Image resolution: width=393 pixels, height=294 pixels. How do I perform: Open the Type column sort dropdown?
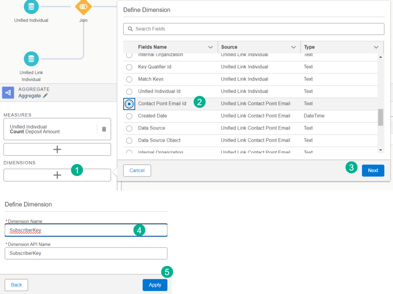[376, 47]
